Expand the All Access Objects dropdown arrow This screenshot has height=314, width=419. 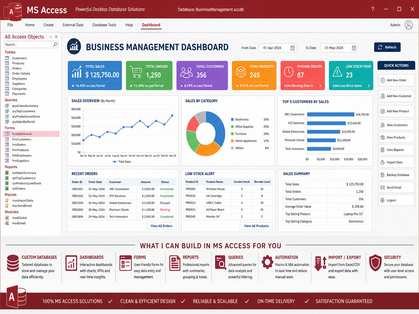(x=51, y=37)
